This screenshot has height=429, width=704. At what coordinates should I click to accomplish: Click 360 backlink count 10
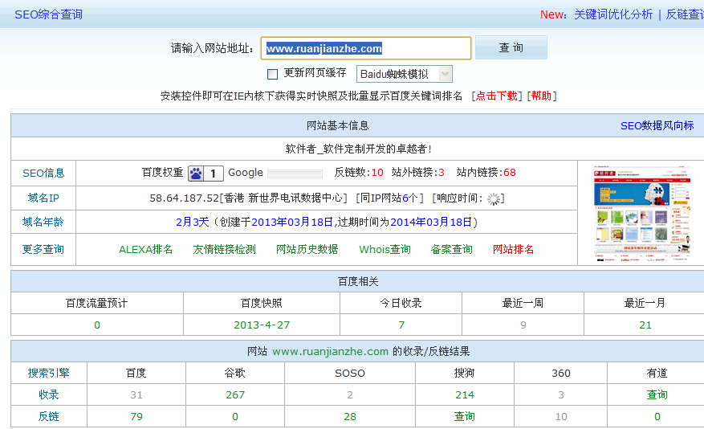click(x=561, y=416)
